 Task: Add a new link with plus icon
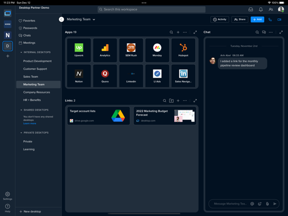pyautogui.click(x=178, y=101)
